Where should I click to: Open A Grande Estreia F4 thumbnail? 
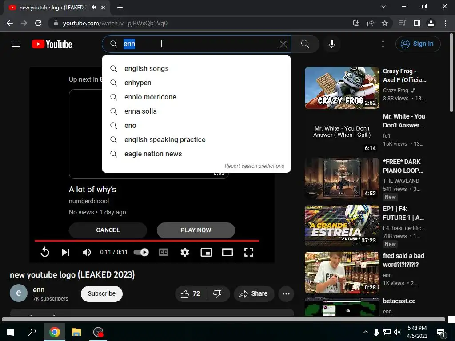coord(342,226)
